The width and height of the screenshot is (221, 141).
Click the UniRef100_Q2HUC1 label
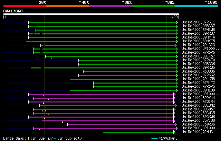198,132
